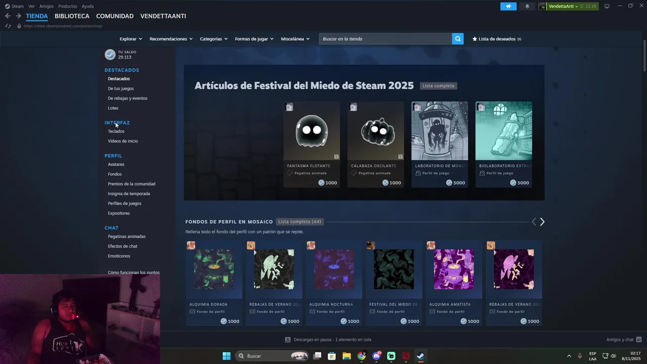Screen dimensions: 647x364
Task: Open Dota 2 taskbar icon
Action: (406, 356)
